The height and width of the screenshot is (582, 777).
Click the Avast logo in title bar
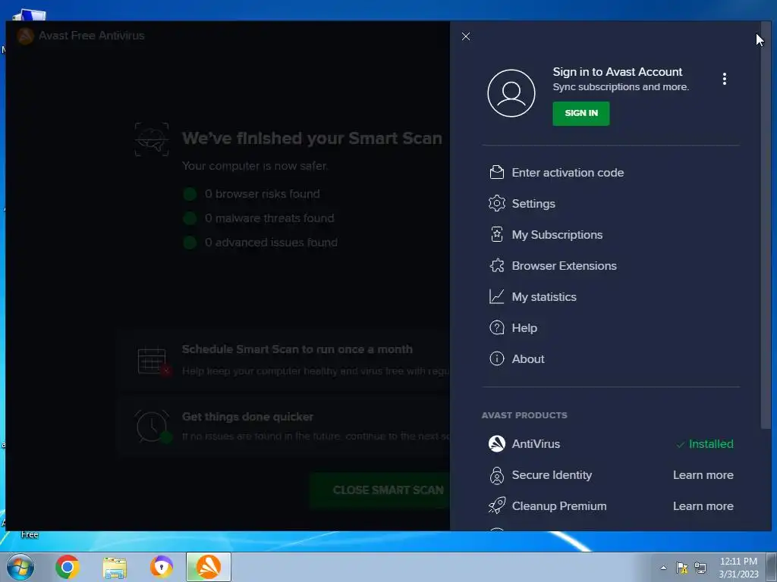point(25,36)
